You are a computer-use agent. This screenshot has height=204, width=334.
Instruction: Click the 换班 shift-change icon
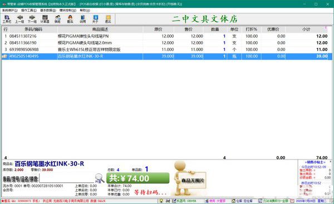(x=57, y=19)
